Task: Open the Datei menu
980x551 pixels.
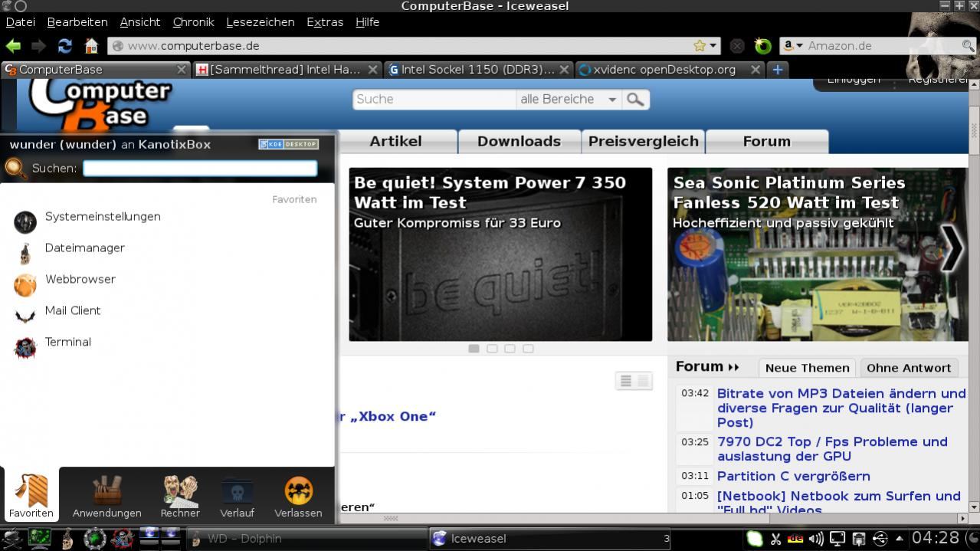Action: tap(20, 22)
